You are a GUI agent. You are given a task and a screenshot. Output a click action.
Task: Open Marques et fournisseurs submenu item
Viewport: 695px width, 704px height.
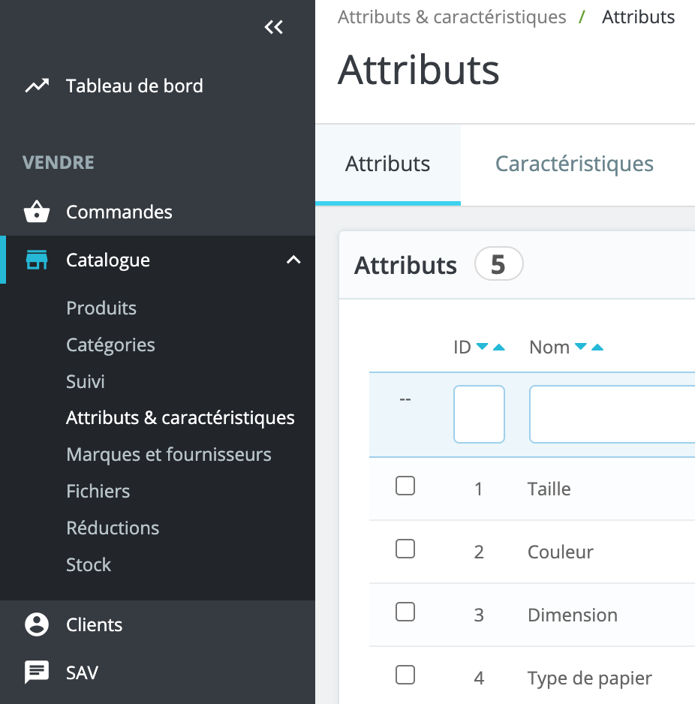tap(169, 455)
